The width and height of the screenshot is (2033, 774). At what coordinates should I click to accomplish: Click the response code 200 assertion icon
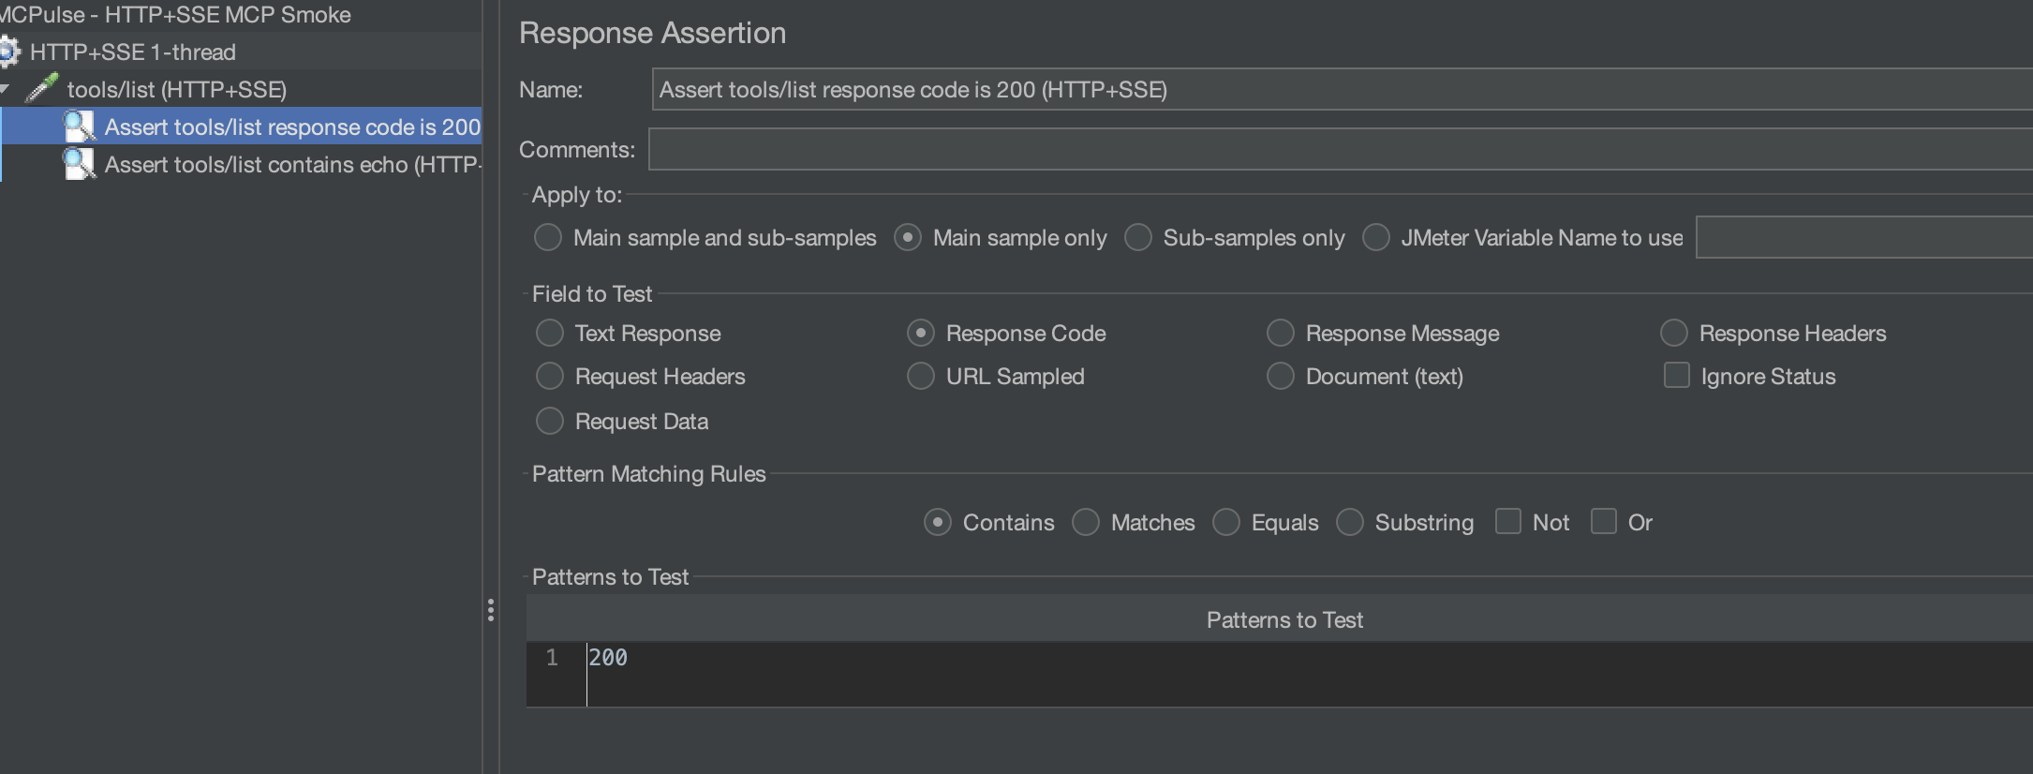pyautogui.click(x=79, y=127)
